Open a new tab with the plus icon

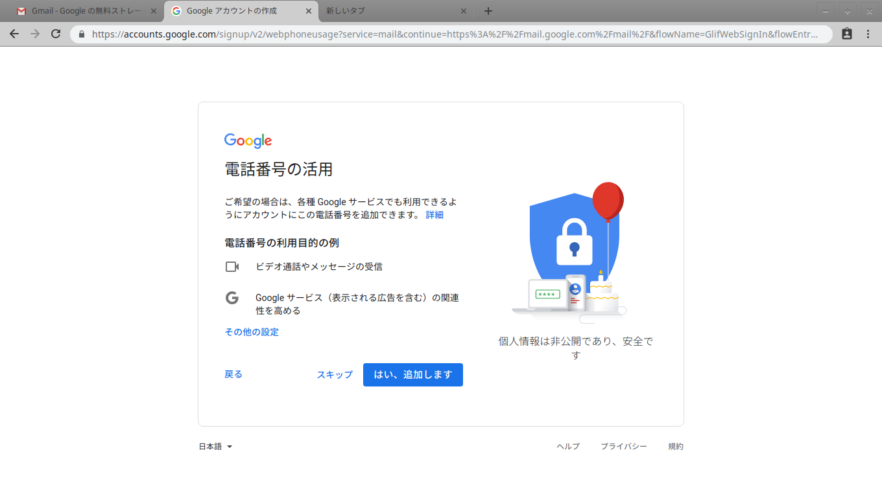[488, 11]
